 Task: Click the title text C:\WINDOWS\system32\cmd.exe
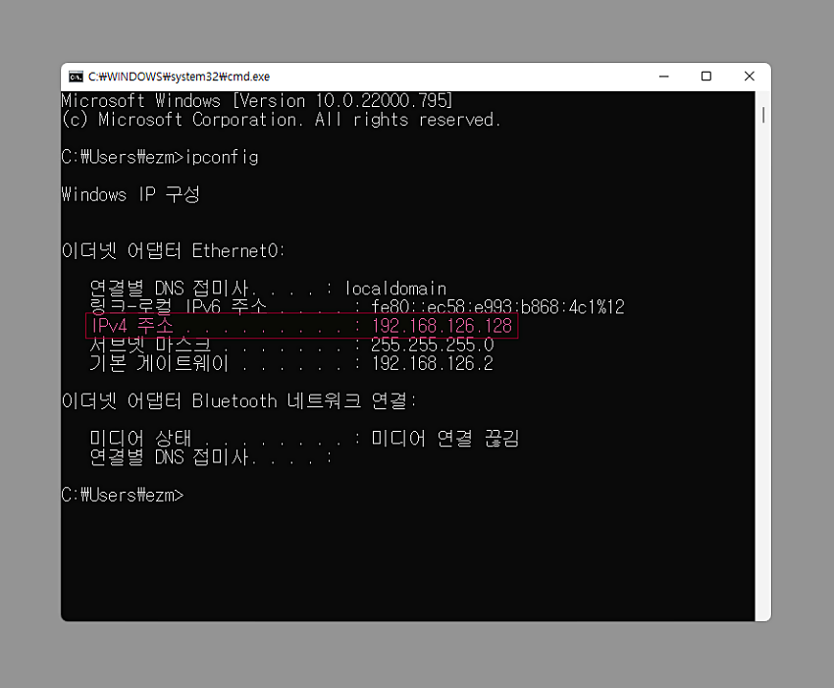(x=179, y=77)
